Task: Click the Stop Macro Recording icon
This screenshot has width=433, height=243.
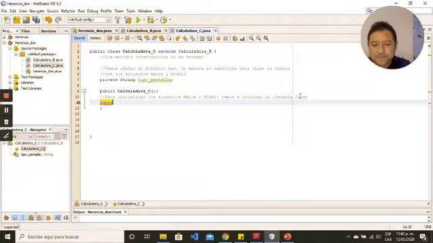Action: point(225,38)
